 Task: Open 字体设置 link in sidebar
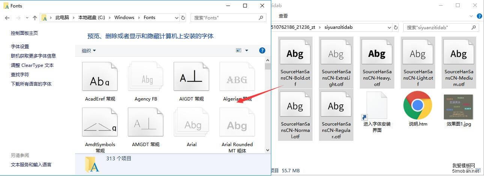[20, 46]
